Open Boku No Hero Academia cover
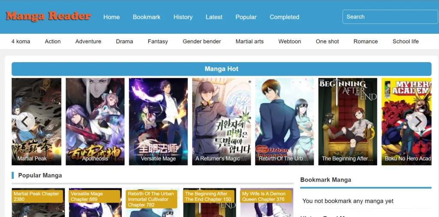This screenshot has width=439, height=217. pyautogui.click(x=406, y=122)
